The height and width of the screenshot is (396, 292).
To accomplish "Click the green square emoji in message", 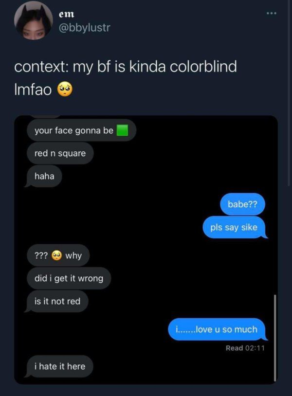I will [122, 130].
